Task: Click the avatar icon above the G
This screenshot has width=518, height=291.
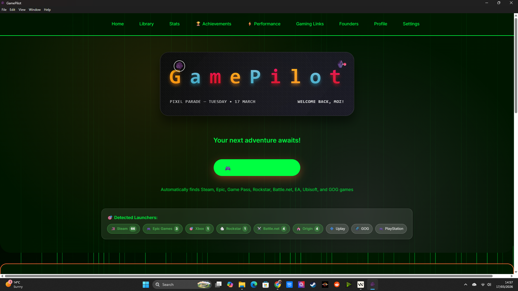Action: (x=179, y=66)
